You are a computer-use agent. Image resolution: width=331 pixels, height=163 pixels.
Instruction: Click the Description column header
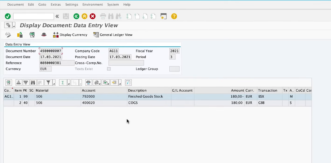click(x=149, y=90)
